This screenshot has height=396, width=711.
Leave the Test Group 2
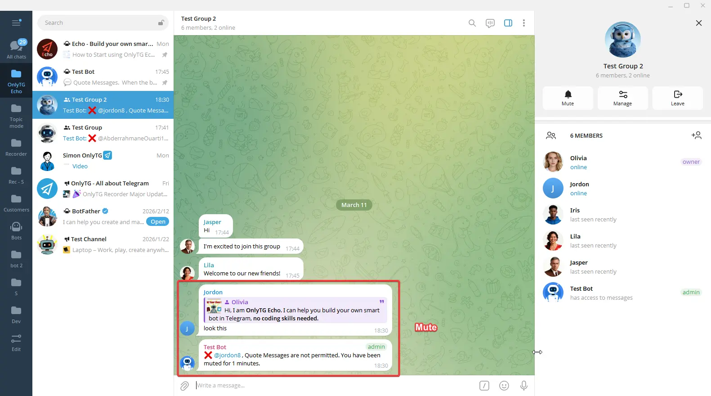tap(677, 98)
